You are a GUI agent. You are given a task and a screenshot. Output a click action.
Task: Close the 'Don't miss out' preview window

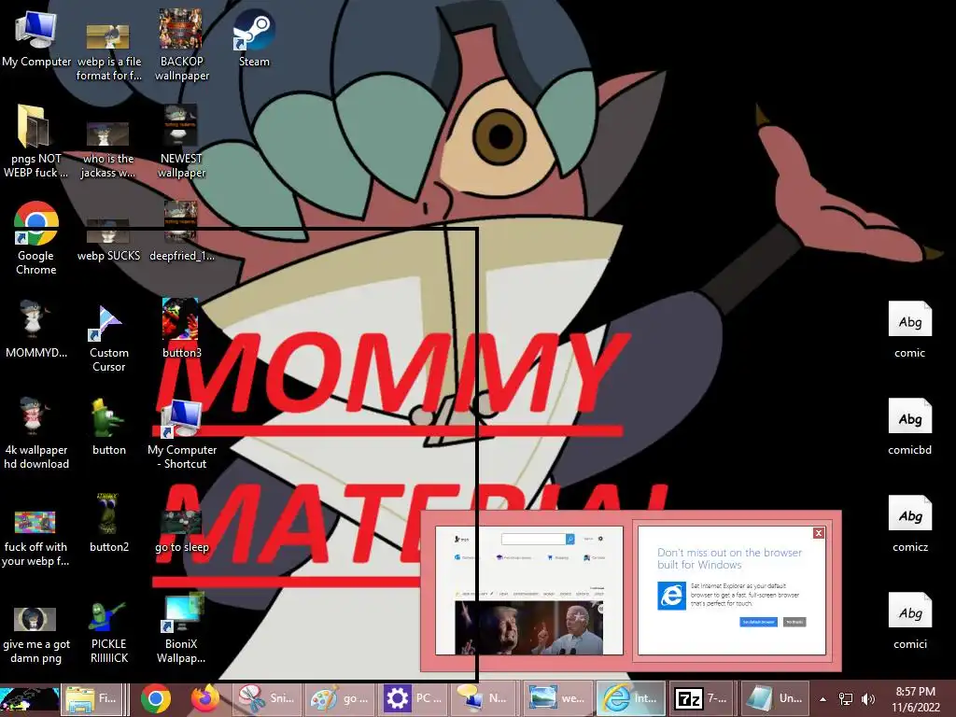818,533
